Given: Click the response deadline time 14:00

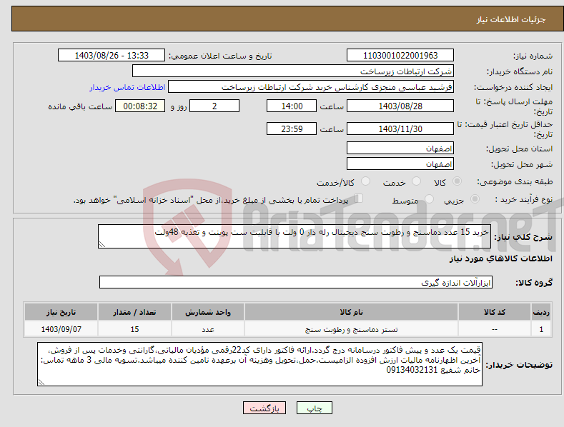Looking at the screenshot, I should (x=292, y=106).
